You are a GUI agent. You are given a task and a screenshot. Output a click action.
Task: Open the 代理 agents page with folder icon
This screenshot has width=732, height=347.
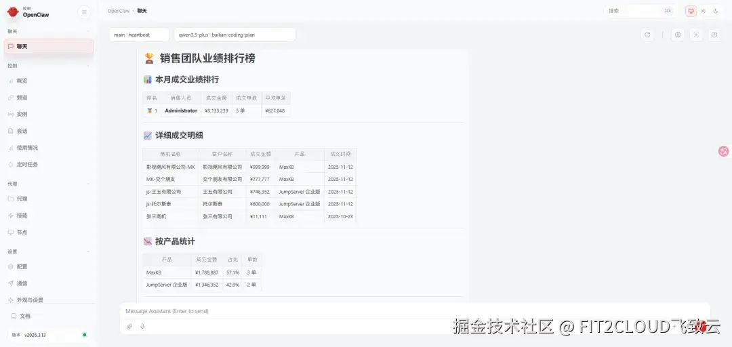[x=49, y=199]
